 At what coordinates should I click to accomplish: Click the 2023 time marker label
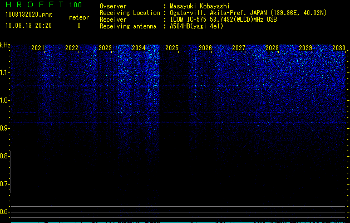point(105,48)
